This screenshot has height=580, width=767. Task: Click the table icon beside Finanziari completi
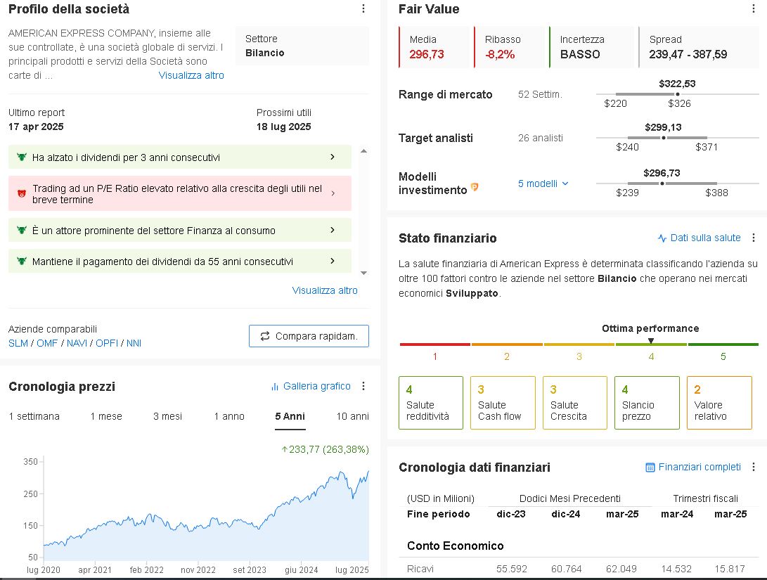[x=650, y=468]
